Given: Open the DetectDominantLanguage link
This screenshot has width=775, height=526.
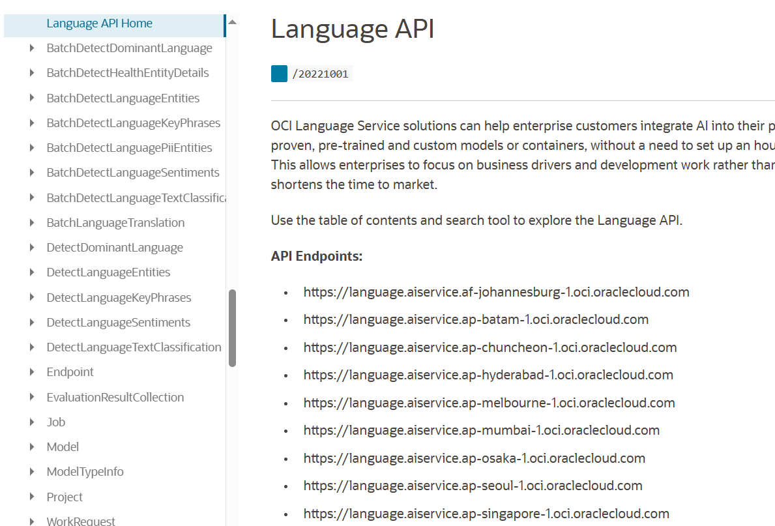Looking at the screenshot, I should click(x=115, y=247).
